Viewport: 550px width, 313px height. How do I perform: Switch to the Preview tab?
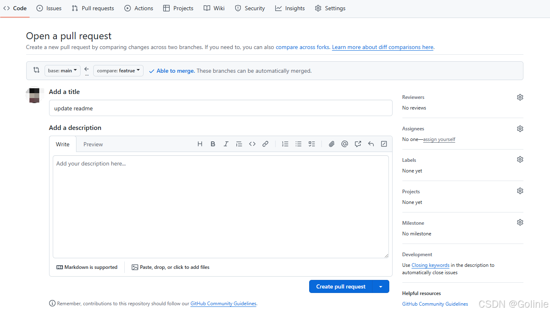(x=93, y=144)
